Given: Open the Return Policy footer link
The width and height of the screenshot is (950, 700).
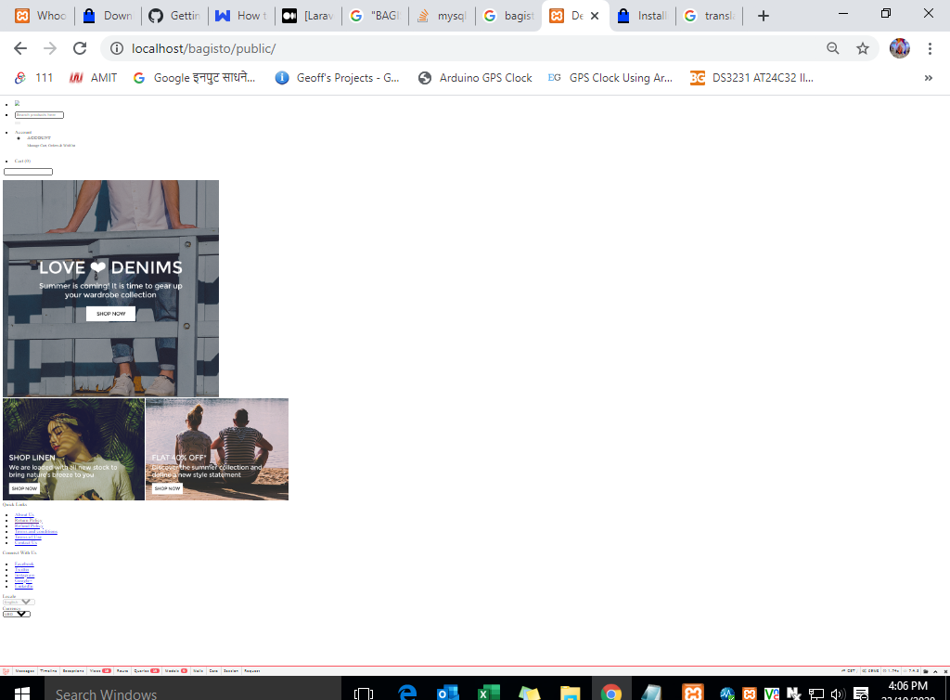Looking at the screenshot, I should point(29,520).
